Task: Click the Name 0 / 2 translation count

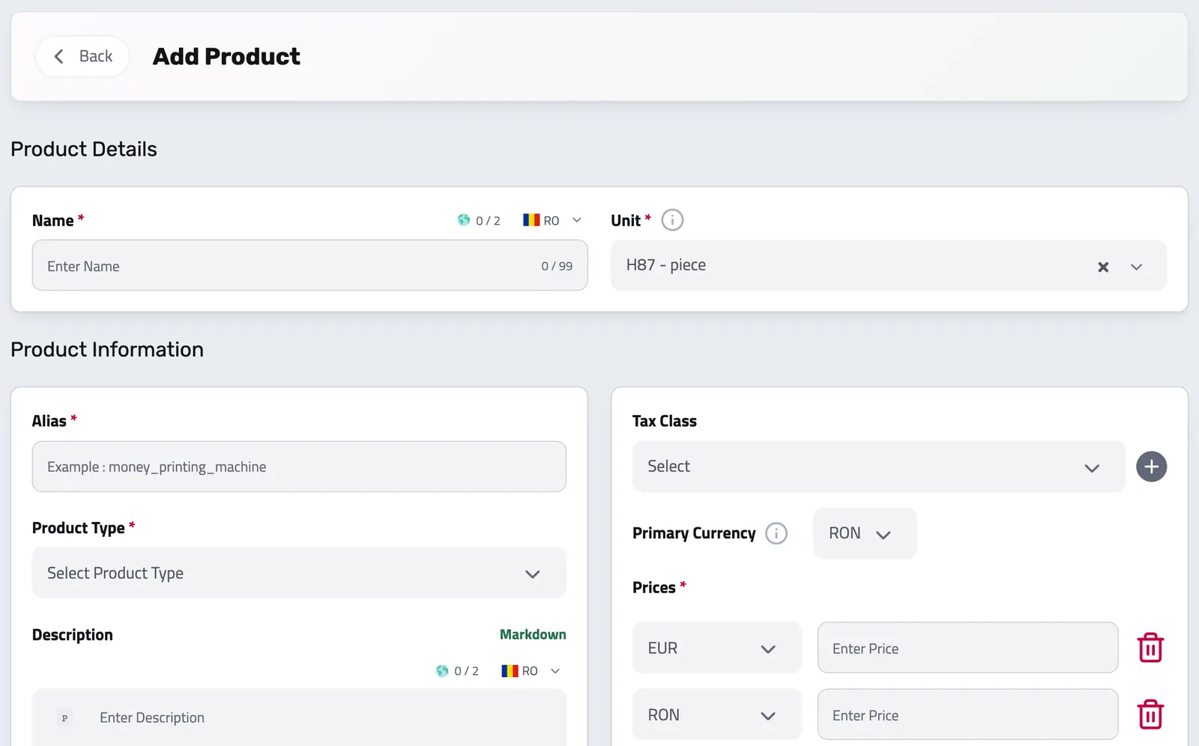Action: pos(488,221)
